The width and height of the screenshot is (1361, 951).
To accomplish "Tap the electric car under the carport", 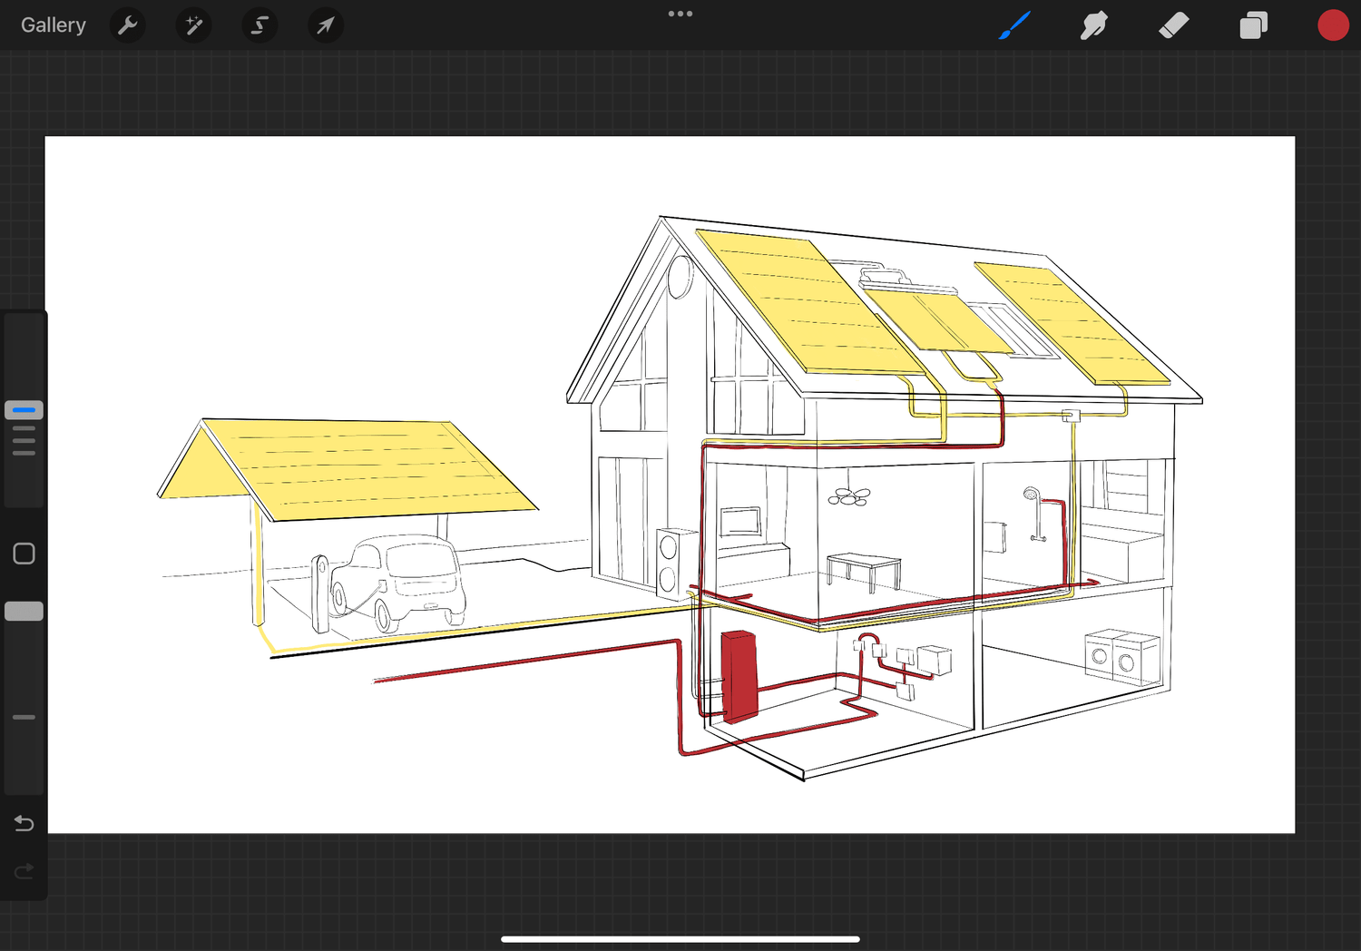I will coord(399,581).
